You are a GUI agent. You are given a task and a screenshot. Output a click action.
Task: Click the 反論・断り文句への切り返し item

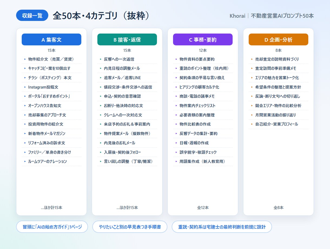[x=279, y=96]
